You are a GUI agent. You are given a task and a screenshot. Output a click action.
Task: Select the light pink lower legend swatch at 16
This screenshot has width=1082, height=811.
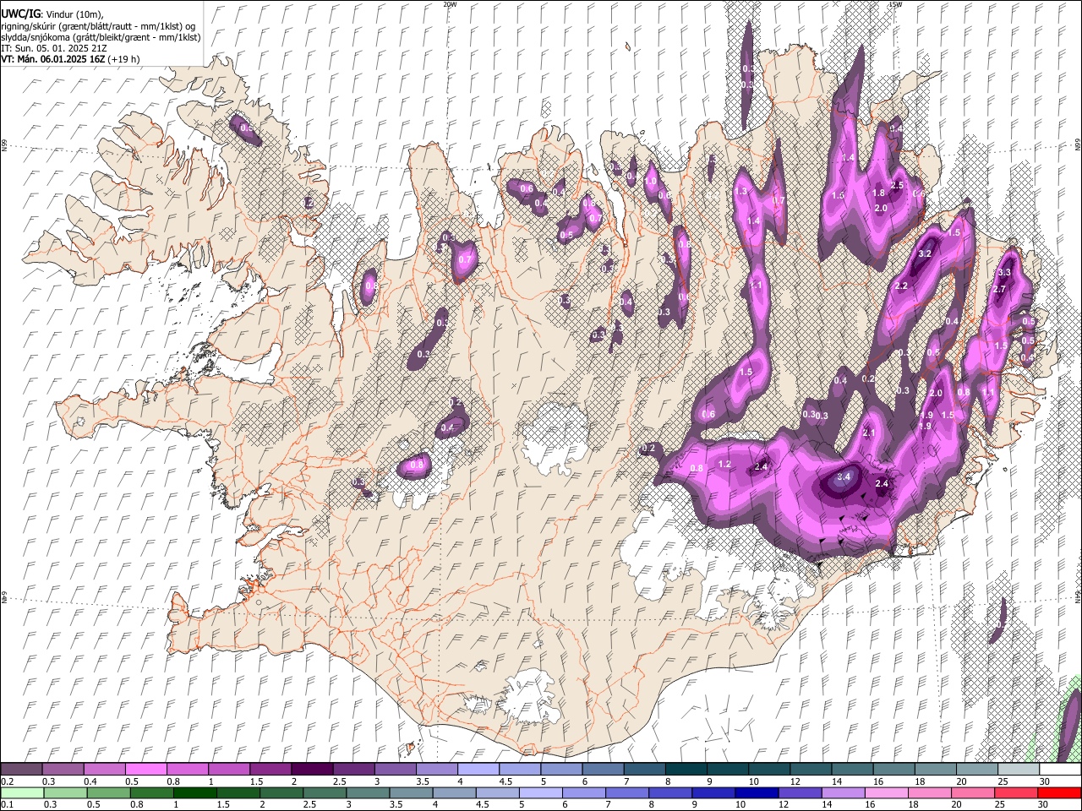[x=885, y=792]
